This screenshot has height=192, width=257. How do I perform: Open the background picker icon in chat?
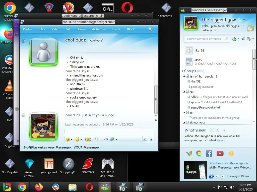point(112,139)
